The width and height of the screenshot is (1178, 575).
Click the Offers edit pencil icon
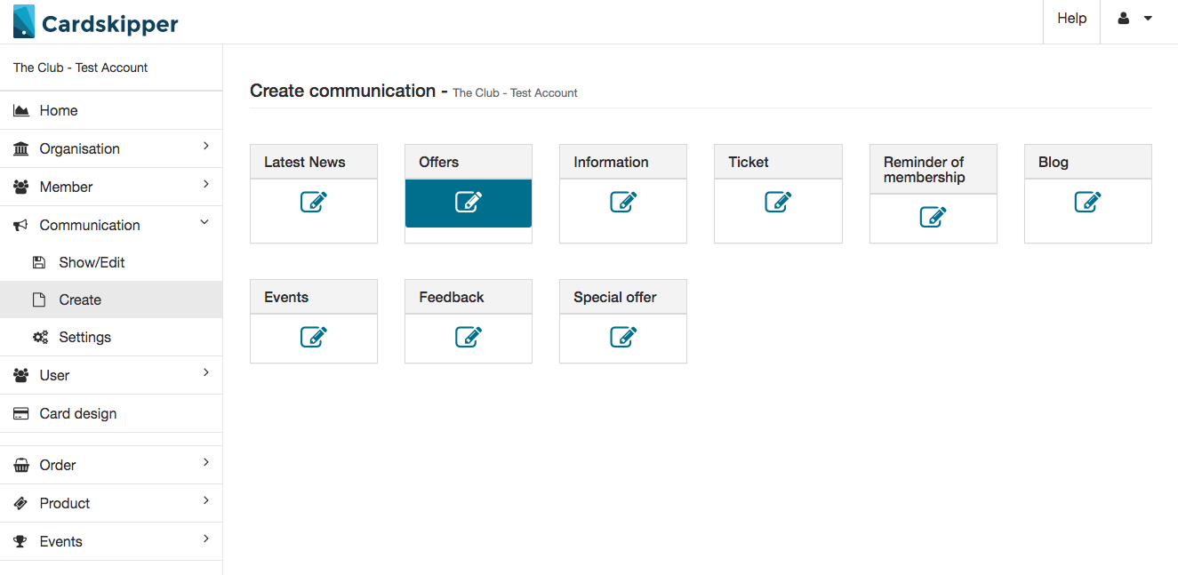click(469, 202)
